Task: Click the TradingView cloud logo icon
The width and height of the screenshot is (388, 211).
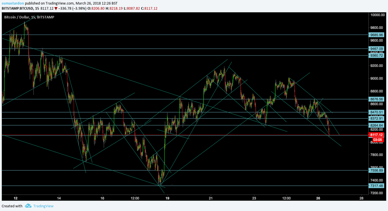Action: tap(28, 206)
